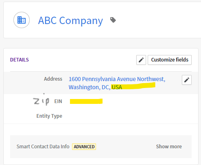Click the pencil icon in the Address row
This screenshot has width=201, height=165.
click(x=187, y=80)
